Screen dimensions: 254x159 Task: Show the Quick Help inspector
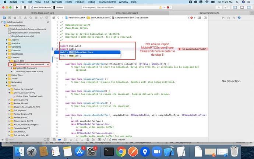tap(234, 18)
